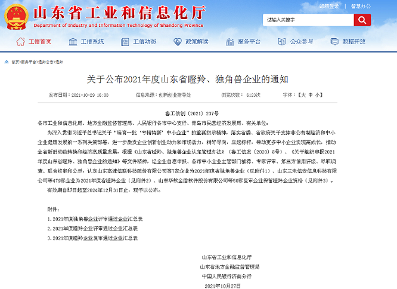Click the 山东省工业和信息化厅 site title

[x=119, y=13]
